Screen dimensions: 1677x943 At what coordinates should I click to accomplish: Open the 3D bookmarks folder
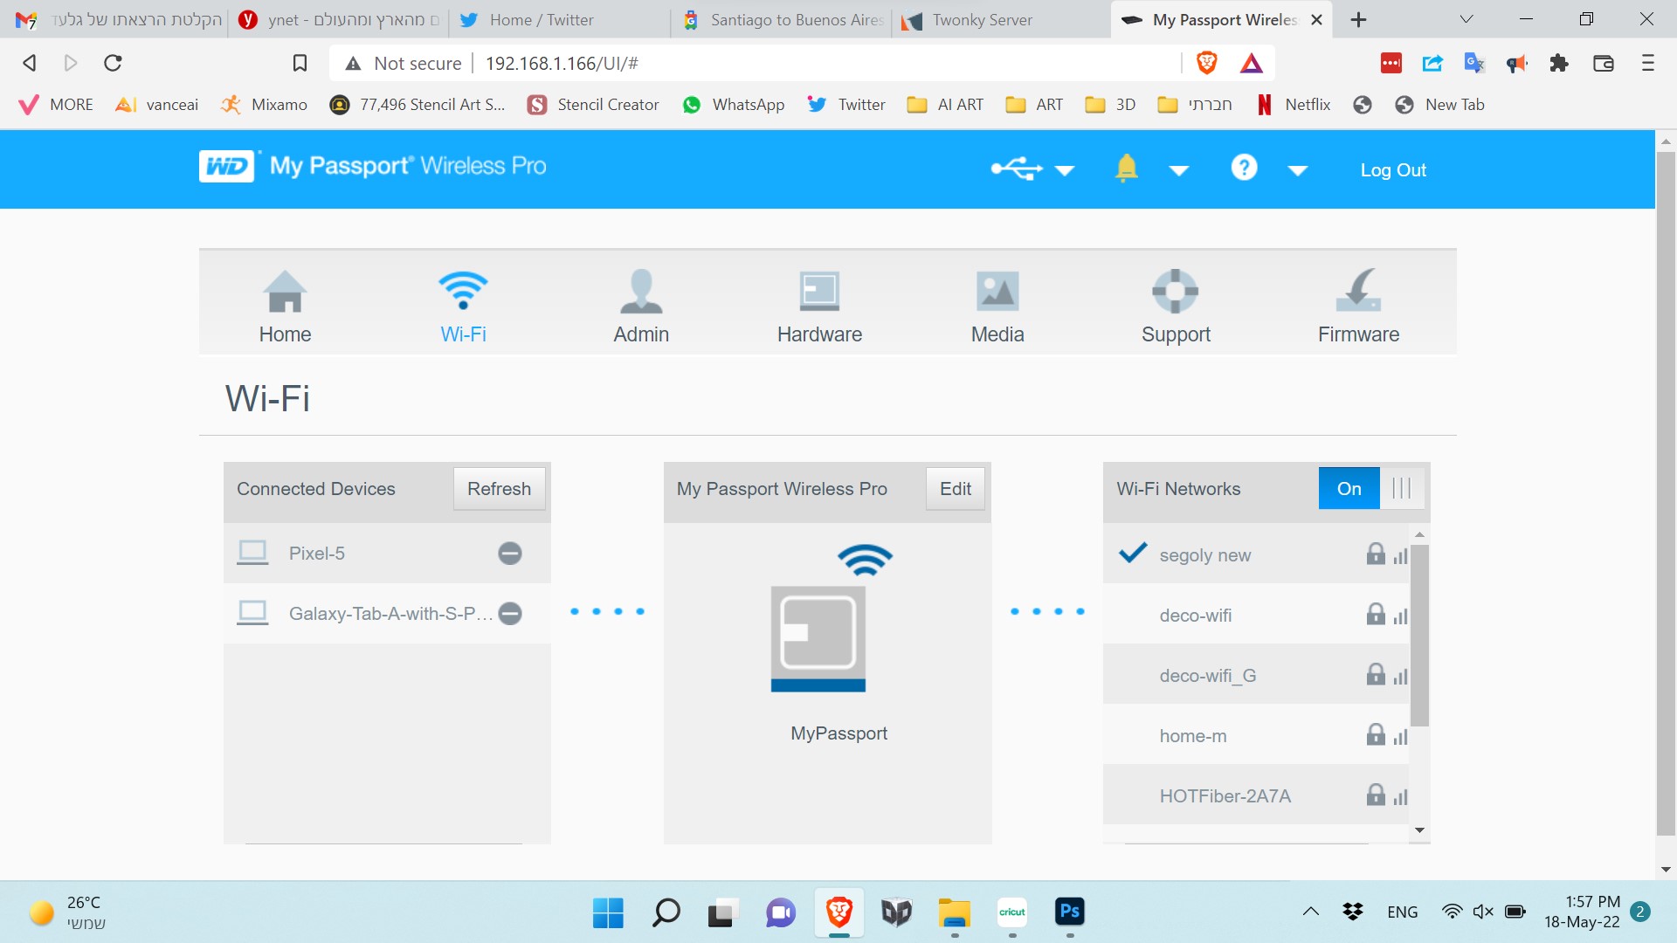[x=1110, y=105]
